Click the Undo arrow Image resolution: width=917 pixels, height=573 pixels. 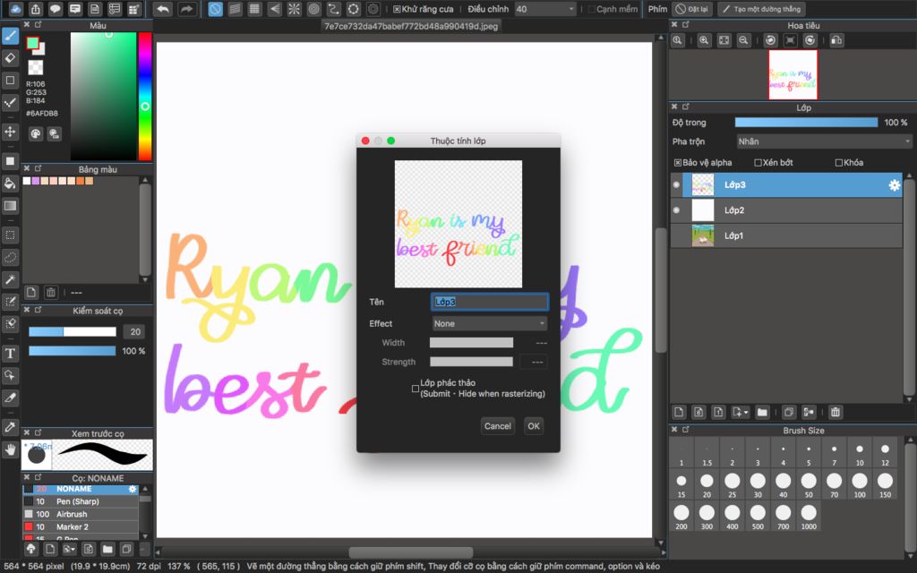click(163, 9)
